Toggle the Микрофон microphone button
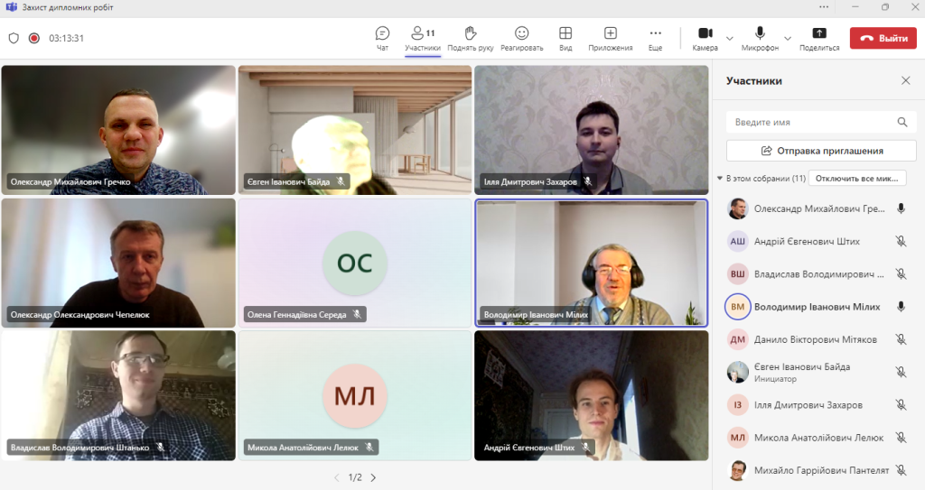Screen dimensions: 925x490 [x=760, y=33]
